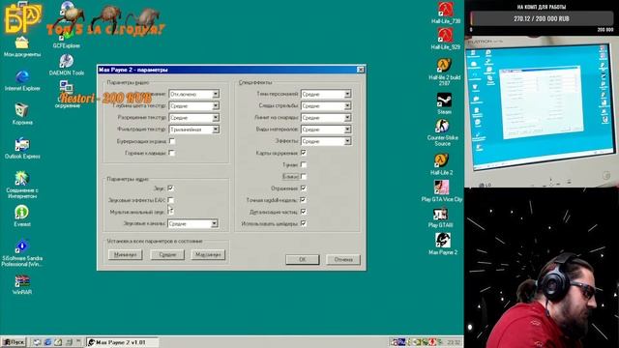Click Отмена to cancel the dialog
The height and width of the screenshot is (348, 619).
point(343,259)
